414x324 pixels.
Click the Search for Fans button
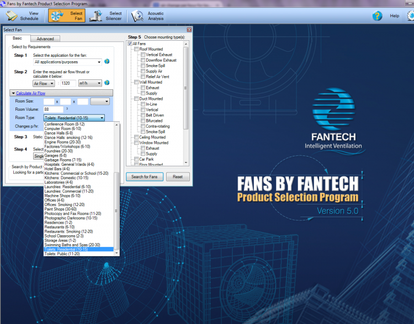coord(145,177)
